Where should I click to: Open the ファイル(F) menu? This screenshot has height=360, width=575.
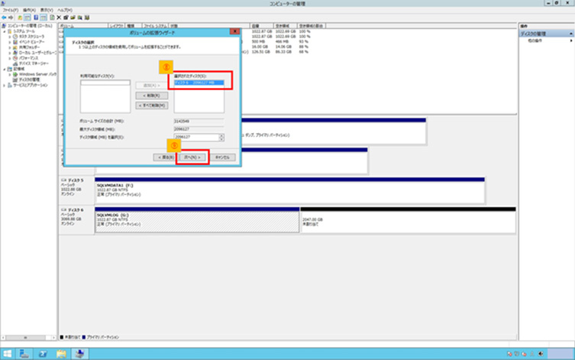pos(10,10)
